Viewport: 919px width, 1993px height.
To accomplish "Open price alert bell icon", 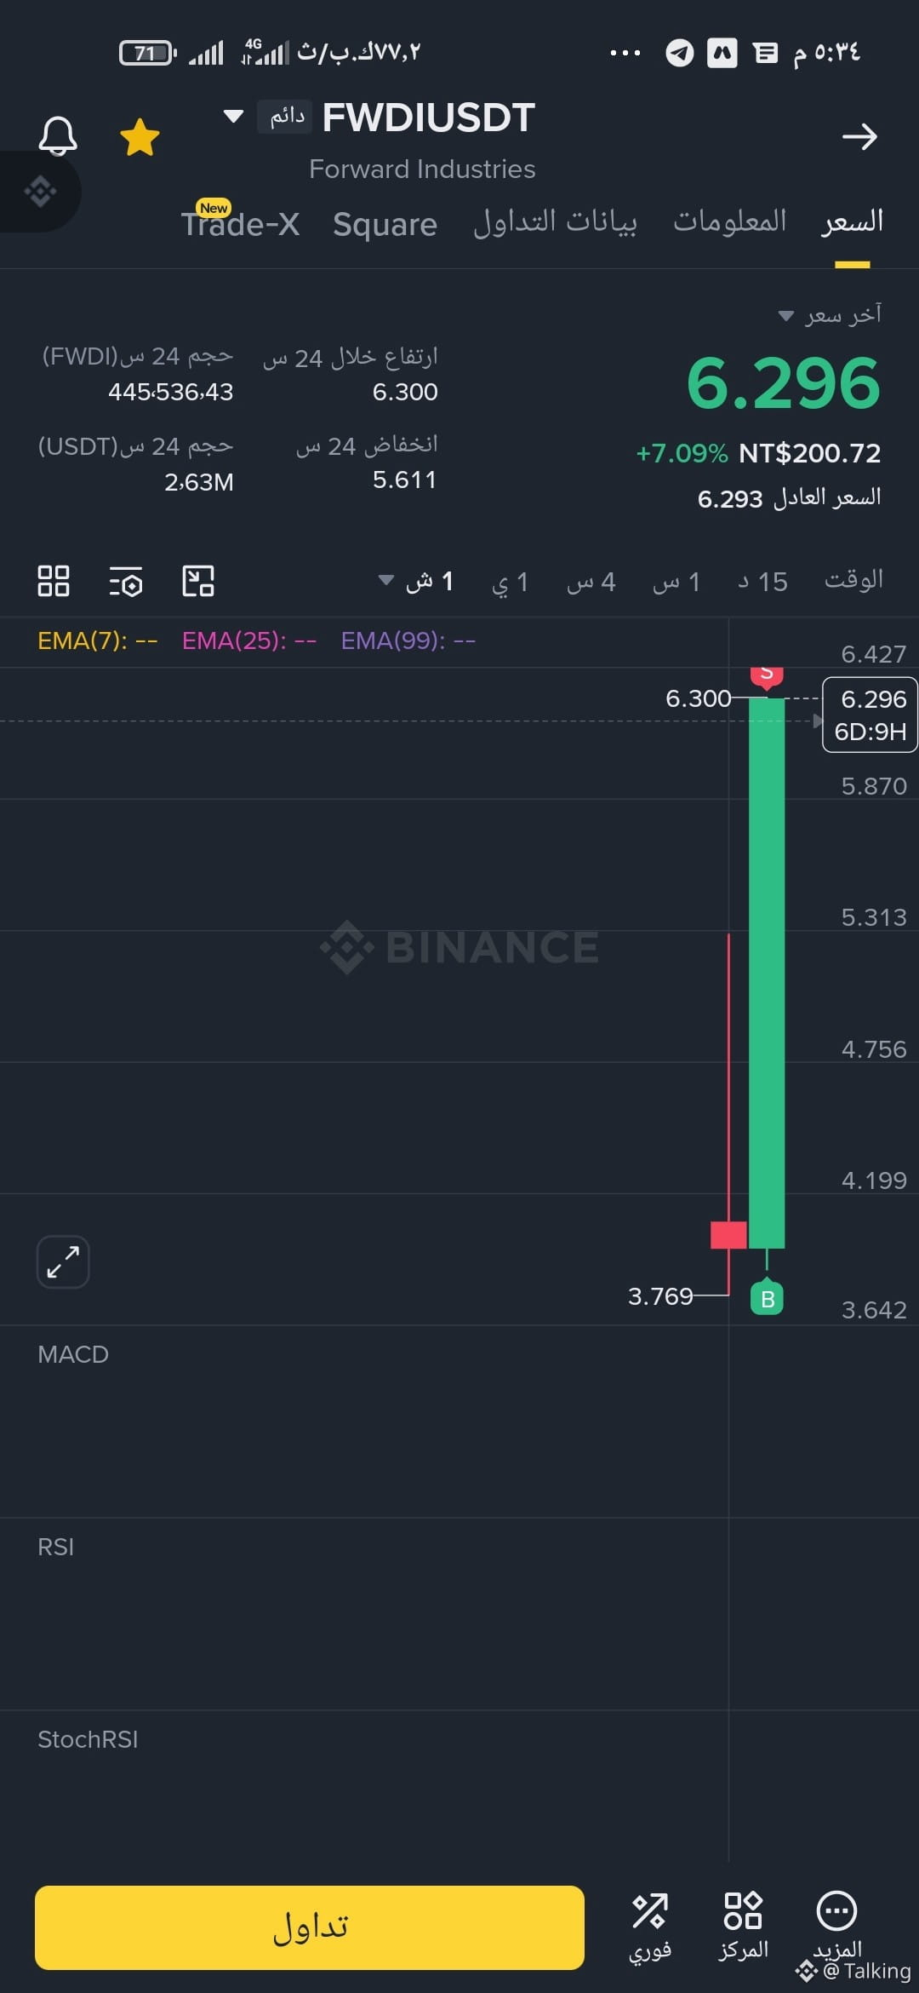I will (58, 136).
